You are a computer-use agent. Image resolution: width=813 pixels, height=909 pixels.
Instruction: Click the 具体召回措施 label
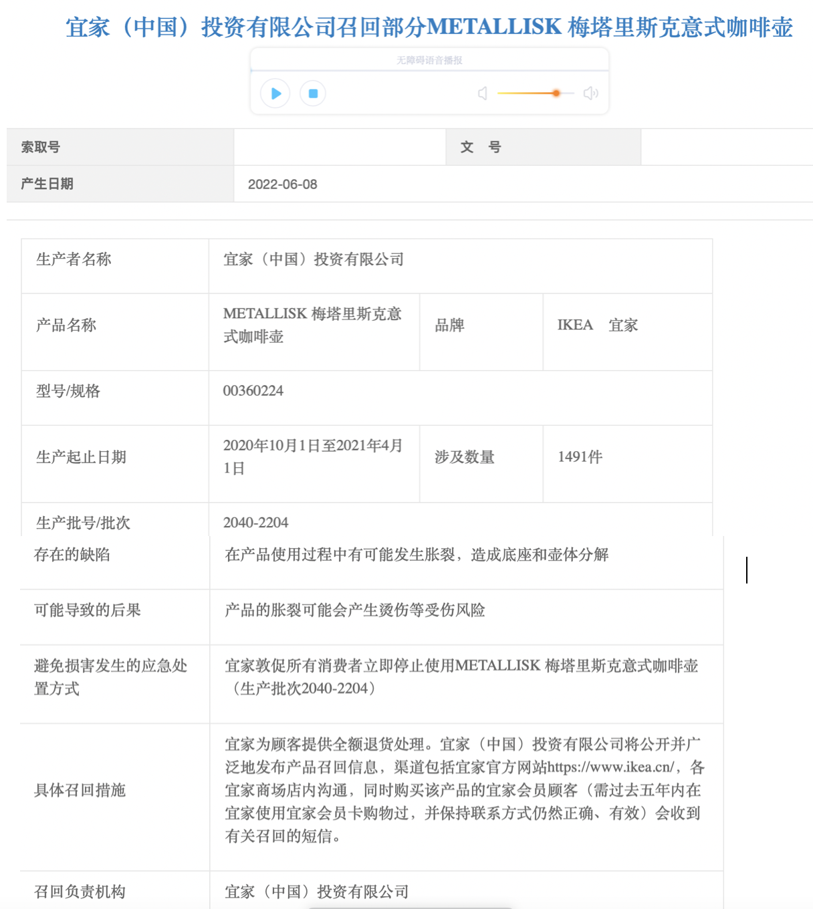(80, 791)
